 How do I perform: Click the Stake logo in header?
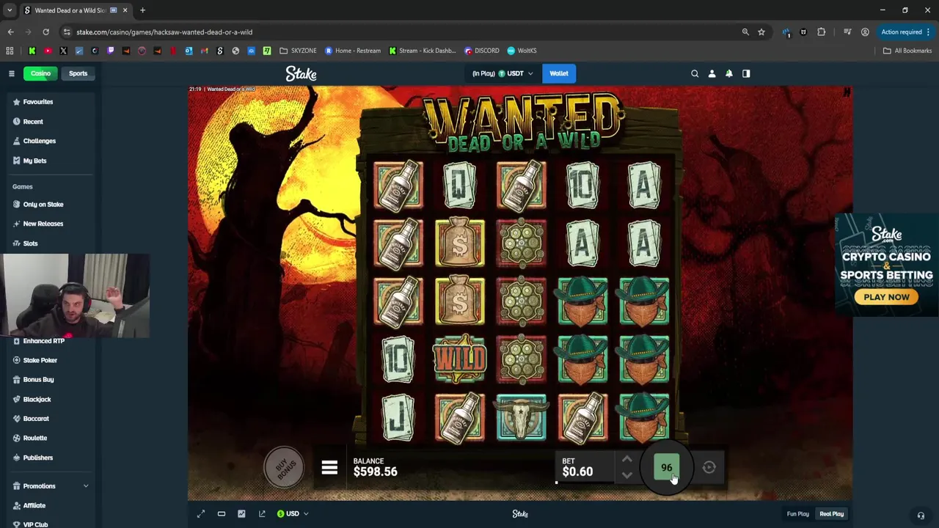(x=301, y=73)
